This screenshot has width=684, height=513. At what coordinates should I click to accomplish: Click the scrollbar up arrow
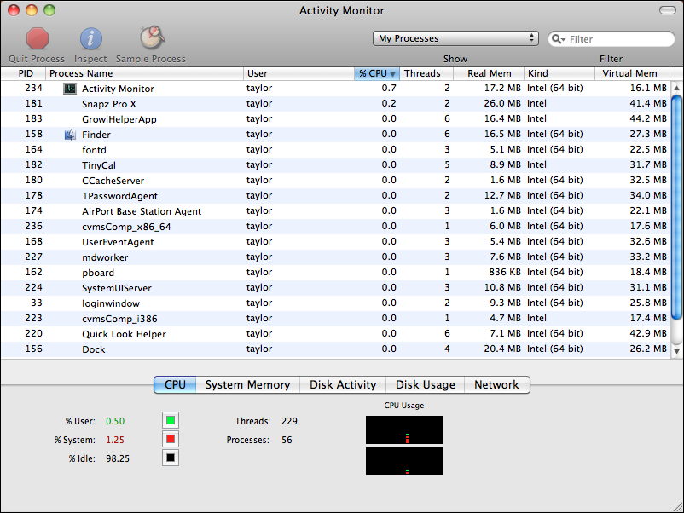(676, 88)
